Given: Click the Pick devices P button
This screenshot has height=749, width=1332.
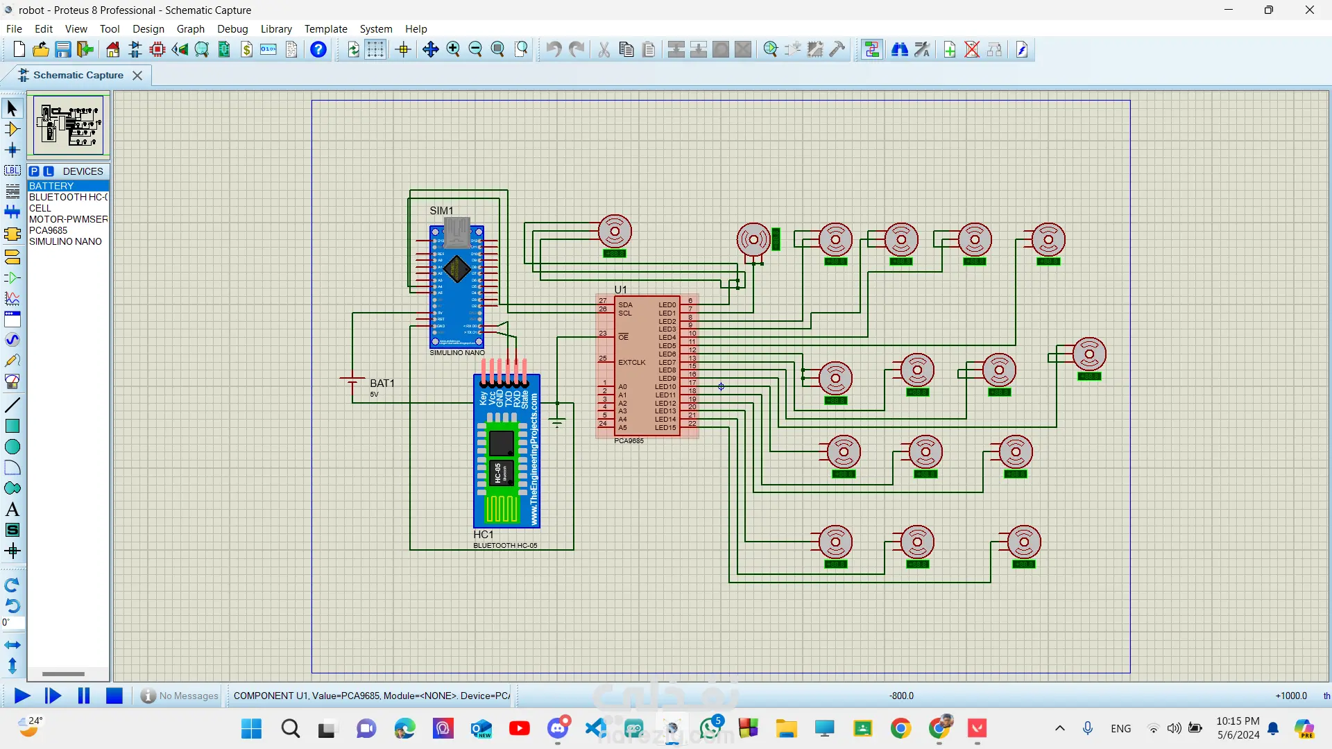Looking at the screenshot, I should coord(34,171).
